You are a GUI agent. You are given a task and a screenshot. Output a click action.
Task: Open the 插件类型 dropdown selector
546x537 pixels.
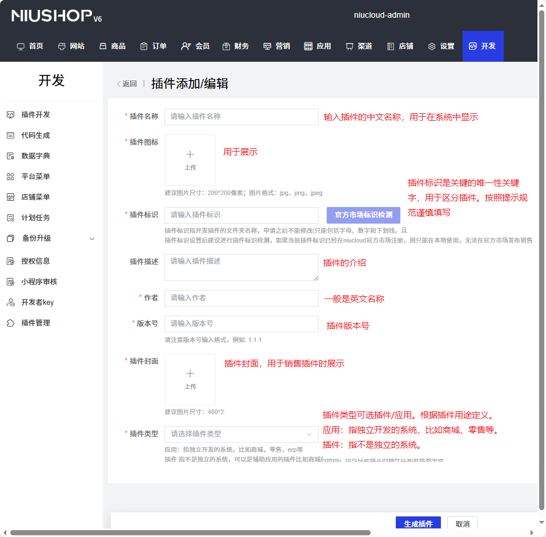tap(241, 434)
